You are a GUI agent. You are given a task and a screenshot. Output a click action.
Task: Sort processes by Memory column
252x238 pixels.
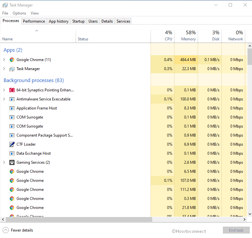[x=186, y=36]
